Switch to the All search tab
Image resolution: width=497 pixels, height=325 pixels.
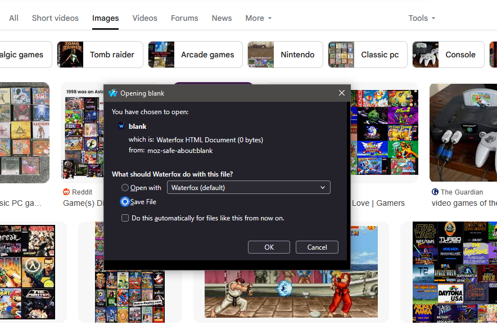pos(13,18)
